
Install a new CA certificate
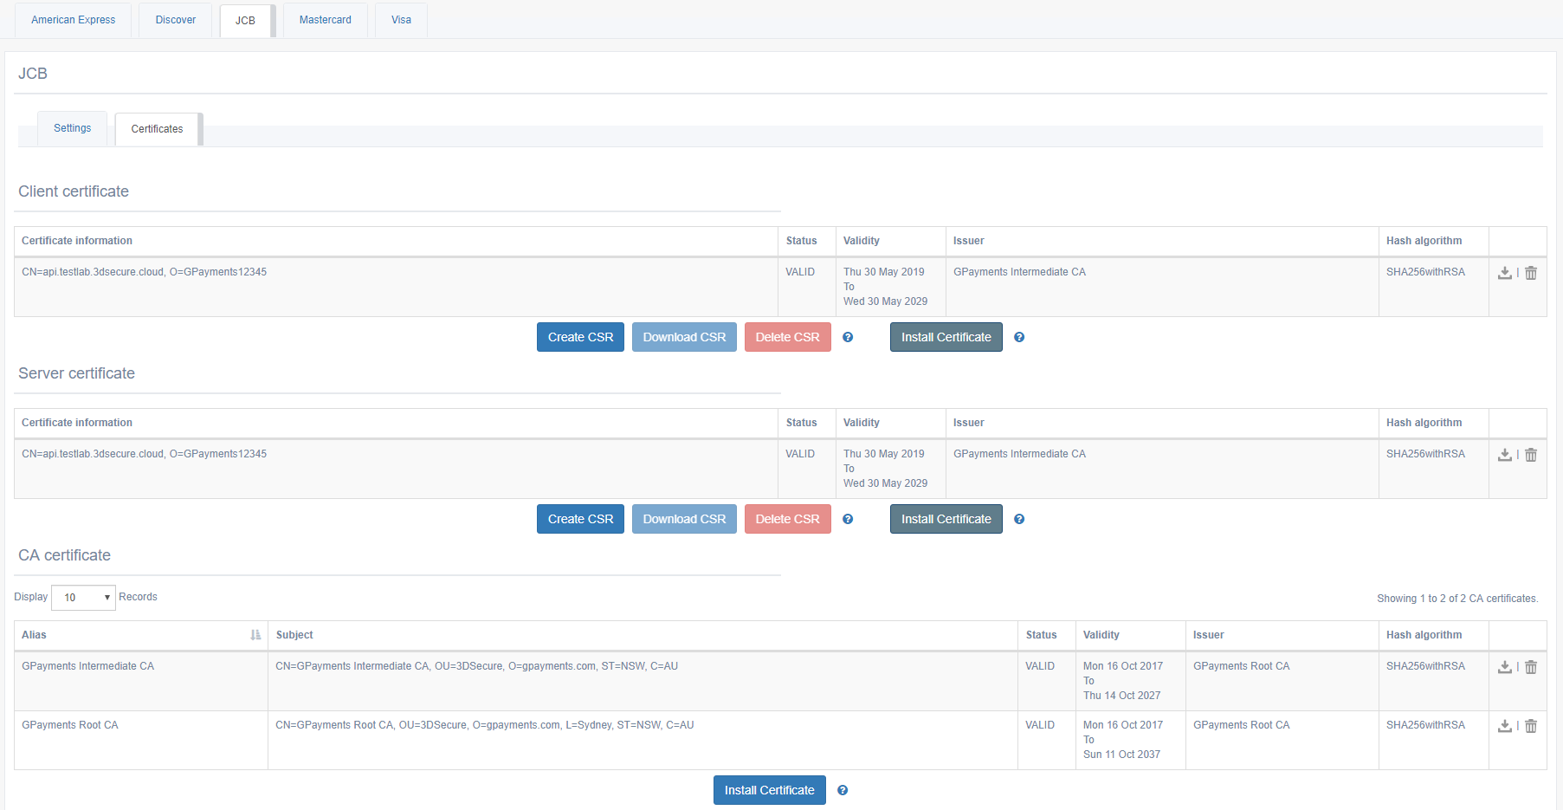(x=769, y=790)
